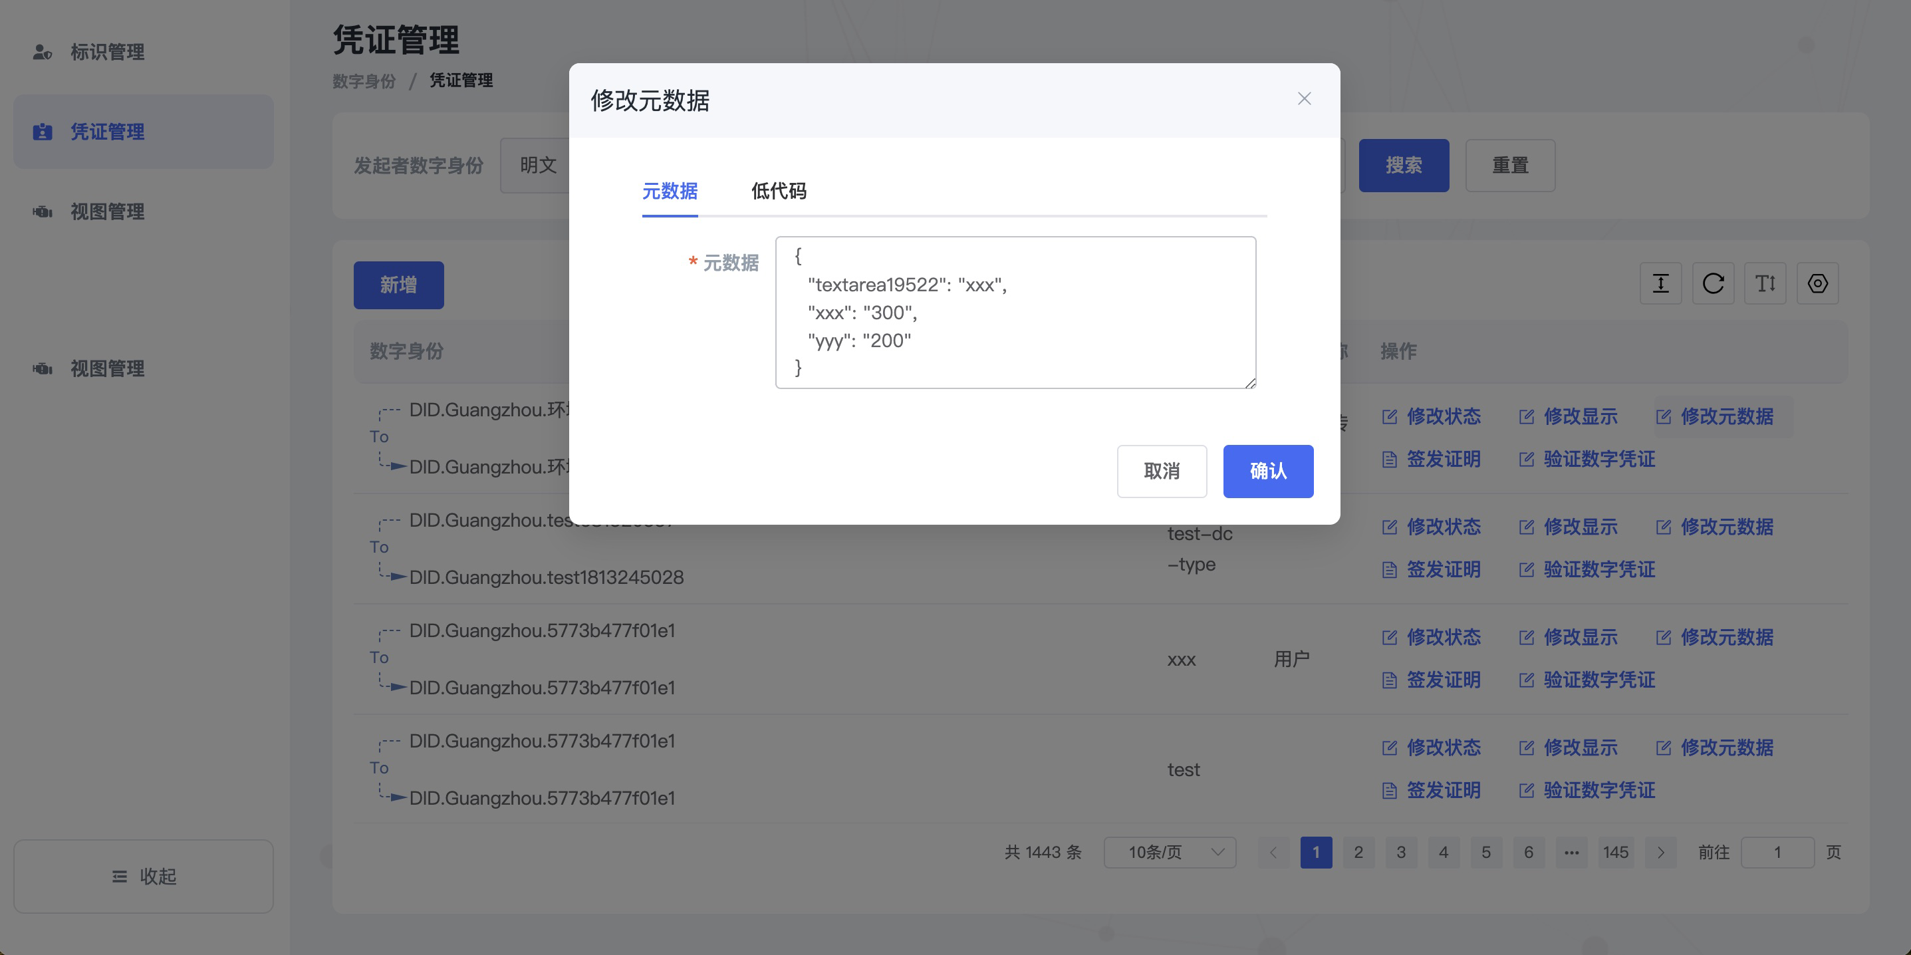
Task: Click the refresh table icon
Action: point(1712,283)
